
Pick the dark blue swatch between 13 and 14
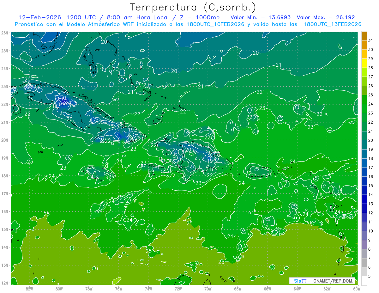(x=364, y=199)
